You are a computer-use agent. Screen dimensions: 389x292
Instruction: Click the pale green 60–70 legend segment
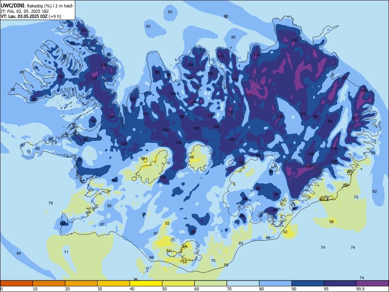pos(210,283)
